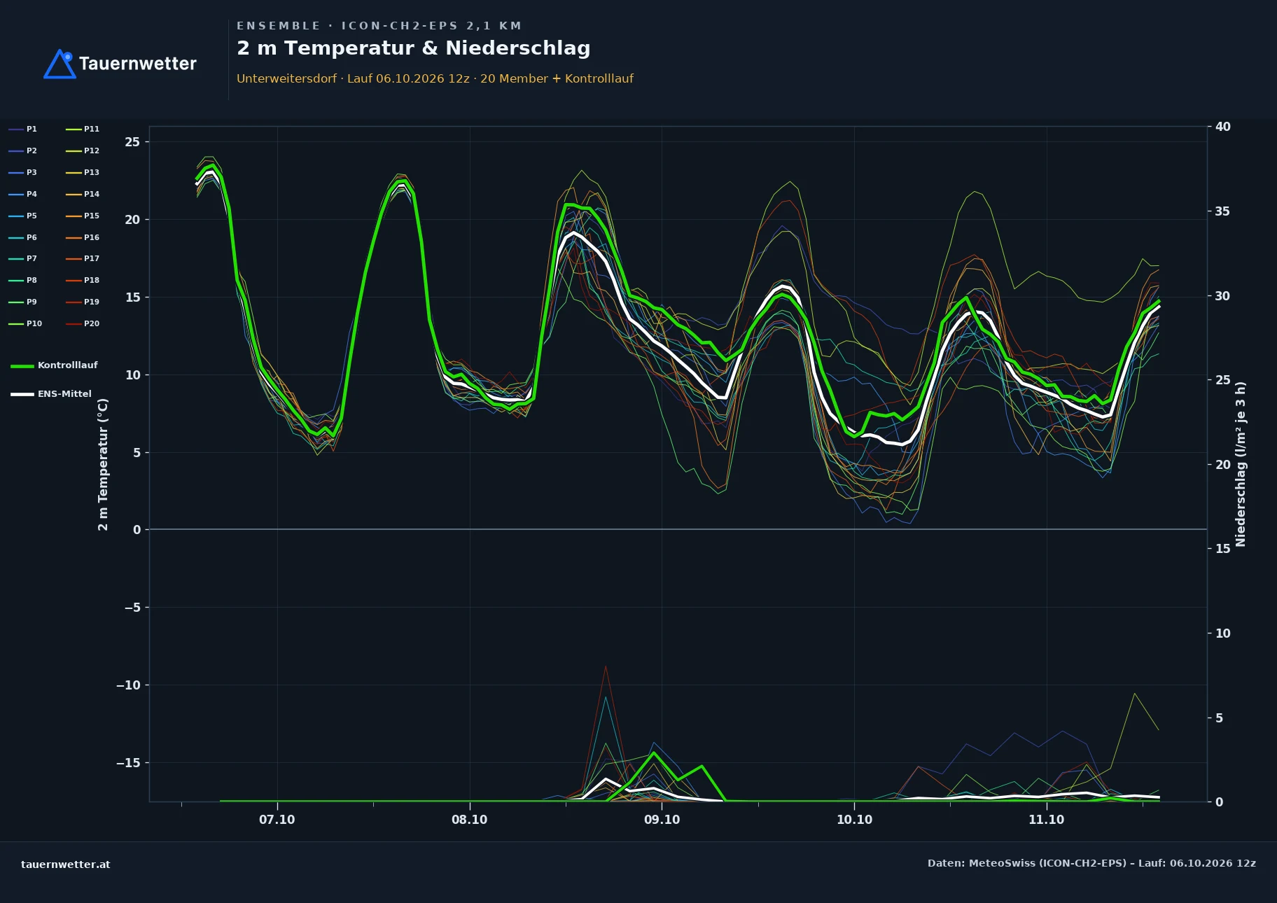This screenshot has width=1277, height=903.
Task: Click the chart title 2 m Temperatur & Niederschlag
Action: click(414, 48)
